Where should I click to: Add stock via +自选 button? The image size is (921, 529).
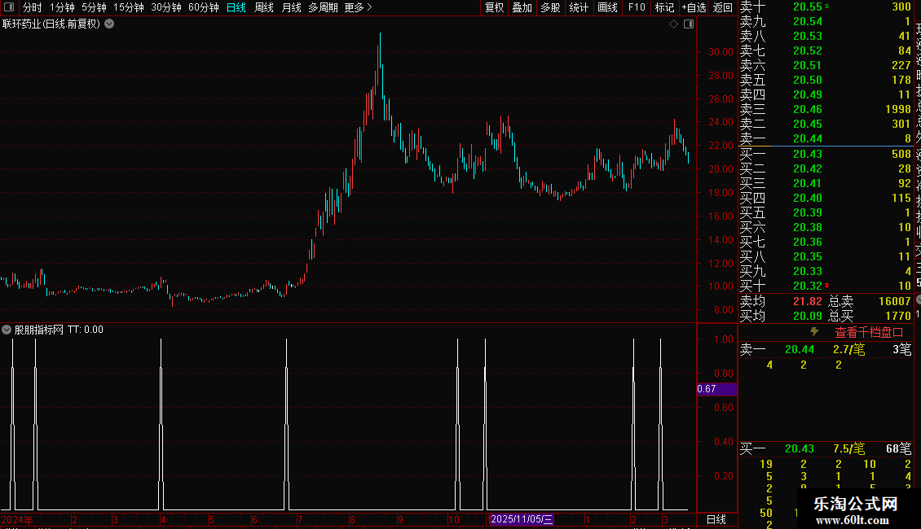click(694, 7)
